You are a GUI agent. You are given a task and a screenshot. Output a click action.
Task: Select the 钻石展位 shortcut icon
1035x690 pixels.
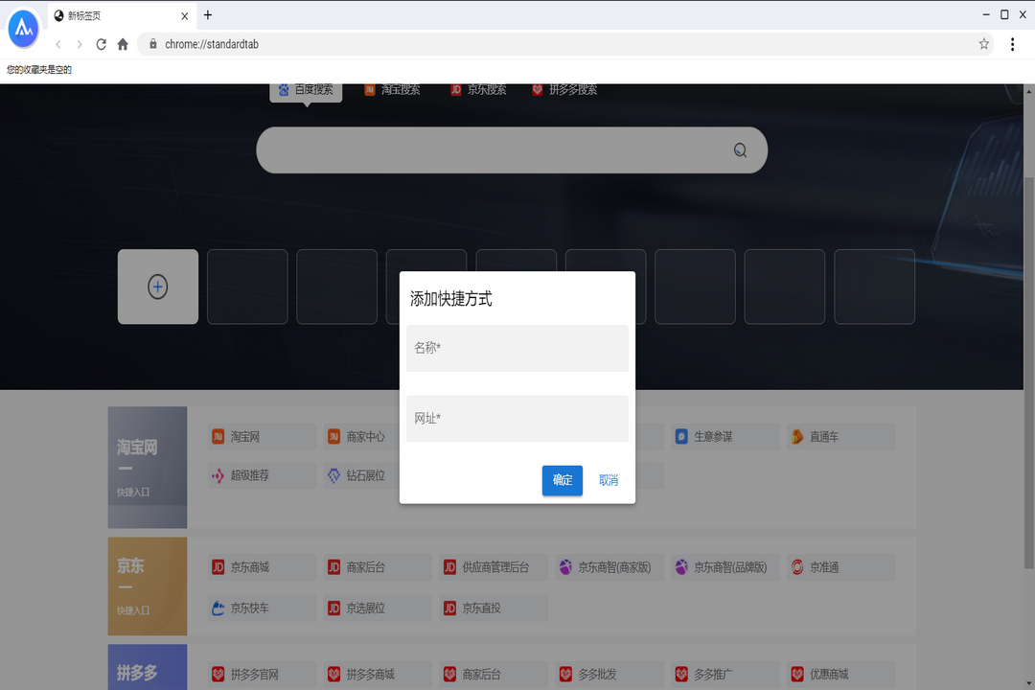pos(333,475)
